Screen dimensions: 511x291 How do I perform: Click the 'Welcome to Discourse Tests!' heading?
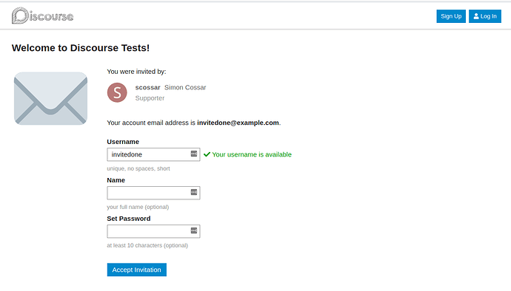(x=81, y=48)
